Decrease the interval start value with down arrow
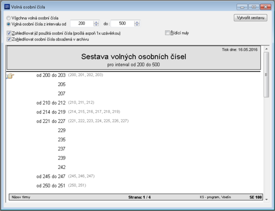The image size is (275, 211). click(96, 25)
